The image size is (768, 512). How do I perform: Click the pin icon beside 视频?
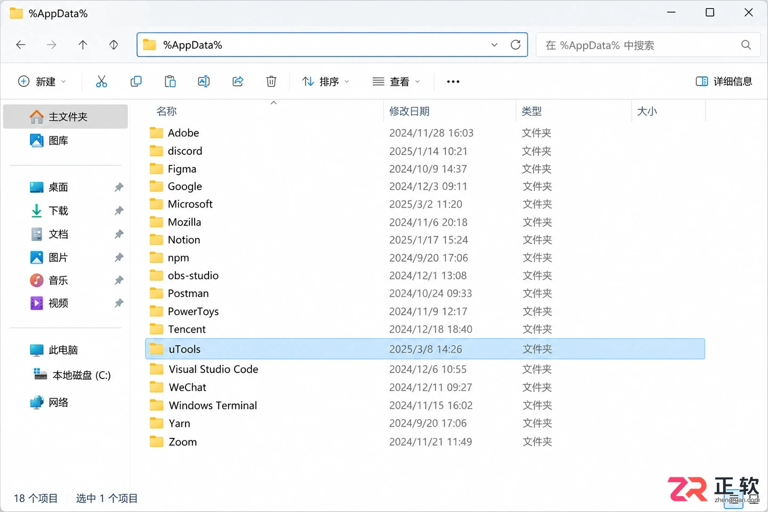119,303
